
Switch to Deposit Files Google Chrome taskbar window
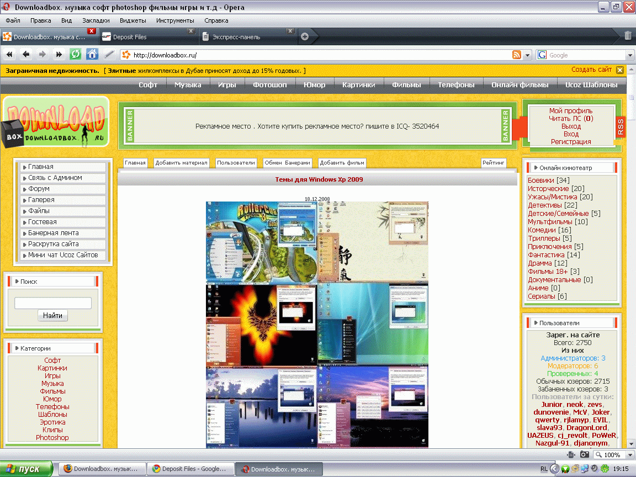click(190, 469)
